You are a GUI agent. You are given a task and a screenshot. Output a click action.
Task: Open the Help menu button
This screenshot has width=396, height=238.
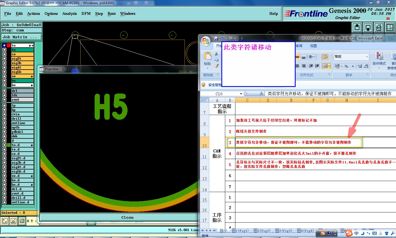coord(274,13)
